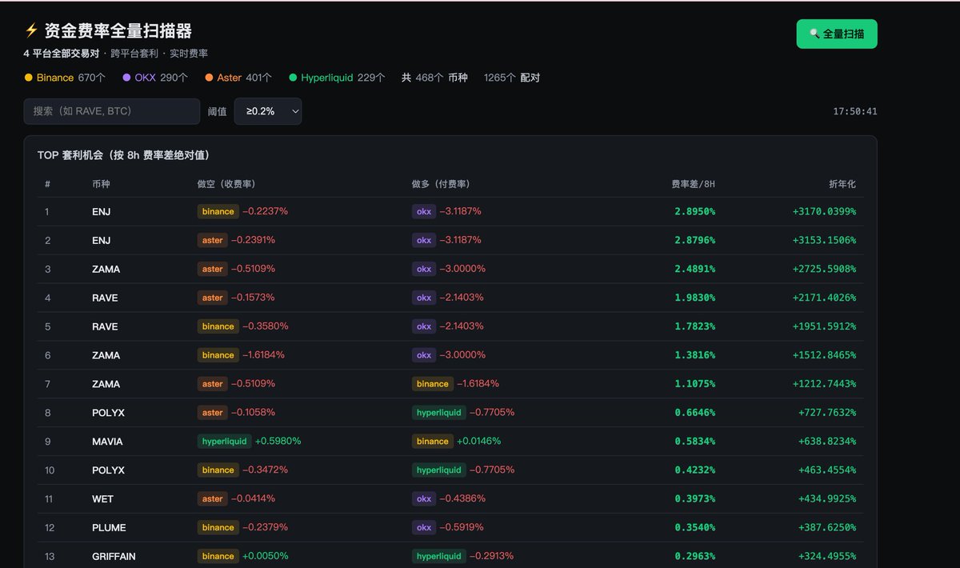Click the binance tag in RAVE row 5
Image resolution: width=960 pixels, height=568 pixels.
[218, 326]
